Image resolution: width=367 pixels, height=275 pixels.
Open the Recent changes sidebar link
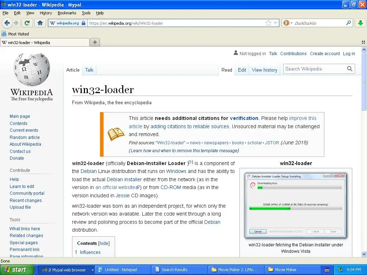pyautogui.click(x=26, y=201)
